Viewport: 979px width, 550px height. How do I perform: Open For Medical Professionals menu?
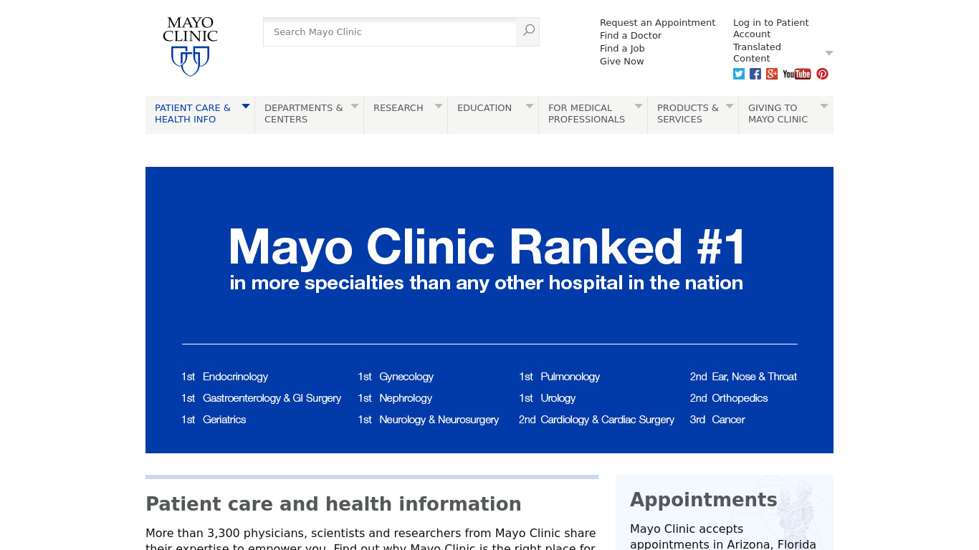click(586, 114)
